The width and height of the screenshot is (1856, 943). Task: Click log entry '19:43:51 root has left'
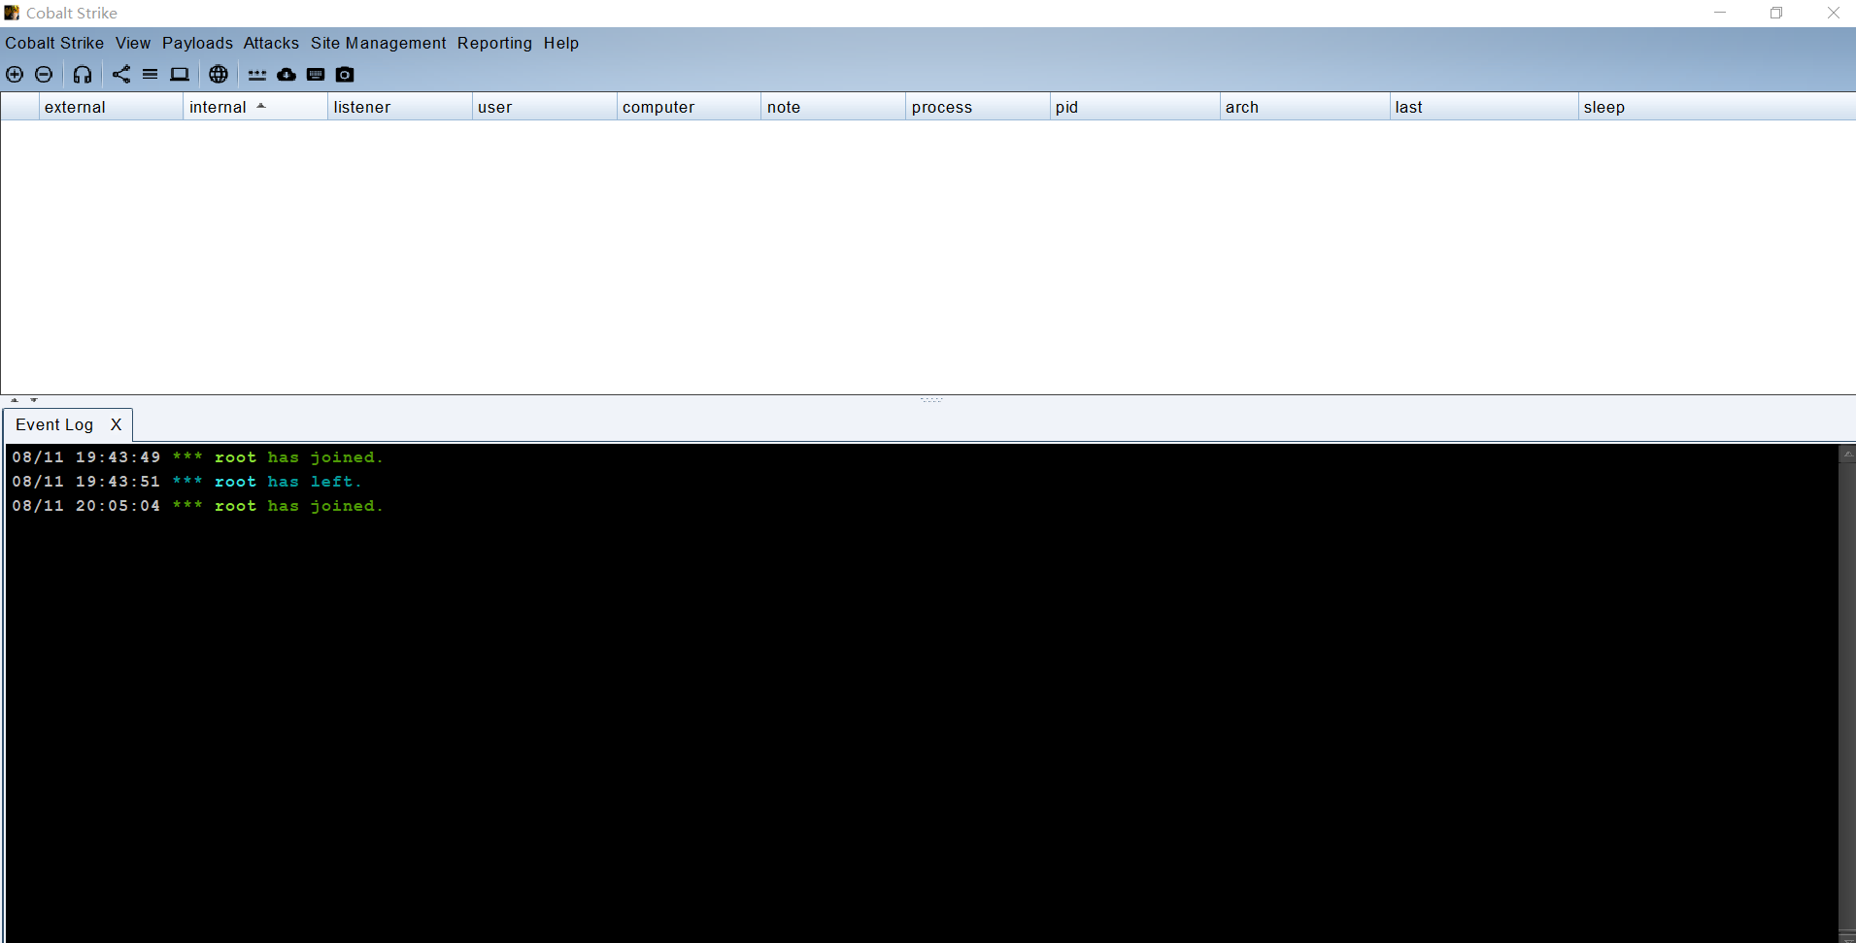[186, 482]
